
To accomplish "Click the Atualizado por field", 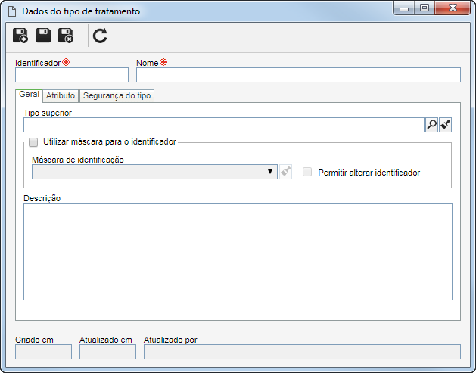I will pyautogui.click(x=302, y=352).
